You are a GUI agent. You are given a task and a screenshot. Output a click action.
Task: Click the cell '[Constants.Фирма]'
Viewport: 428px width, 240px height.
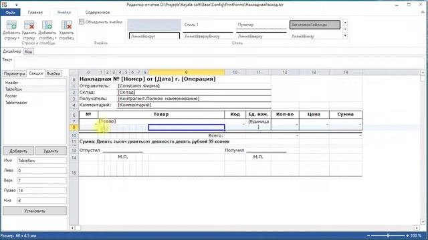pyautogui.click(x=194, y=86)
